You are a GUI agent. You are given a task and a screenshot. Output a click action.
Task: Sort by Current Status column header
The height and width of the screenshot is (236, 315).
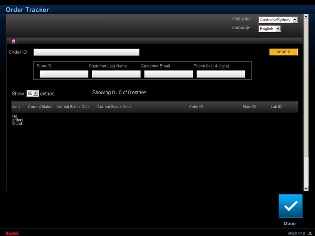pyautogui.click(x=40, y=107)
